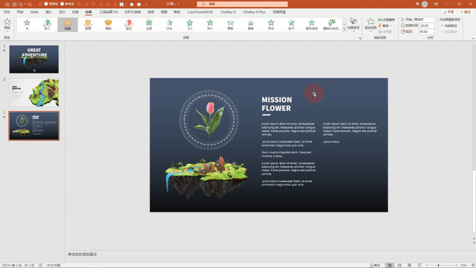The image size is (476, 268).
Task: Click the accessibility check icon in status bar
Action: coord(40,265)
